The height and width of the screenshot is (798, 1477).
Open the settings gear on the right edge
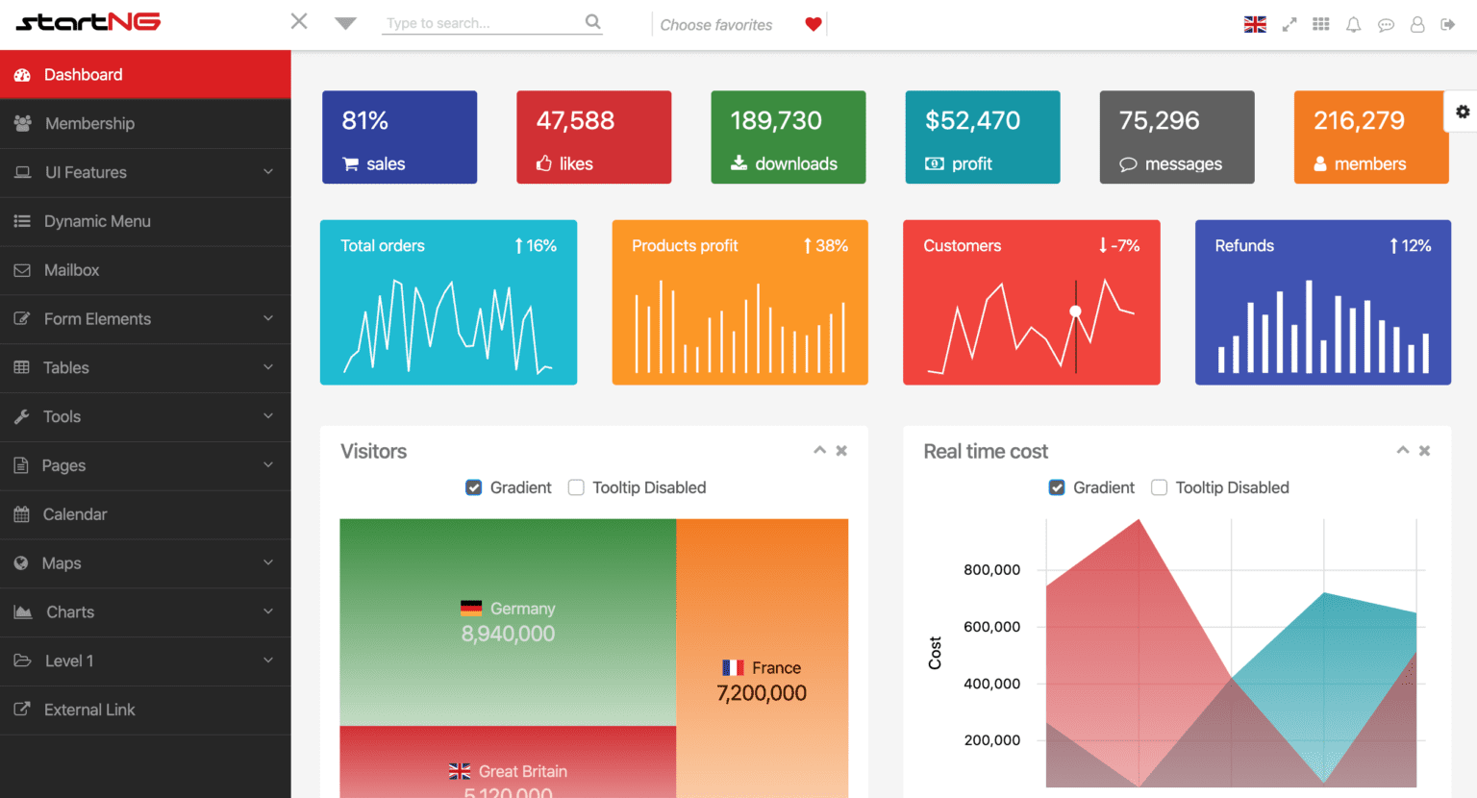[1462, 111]
